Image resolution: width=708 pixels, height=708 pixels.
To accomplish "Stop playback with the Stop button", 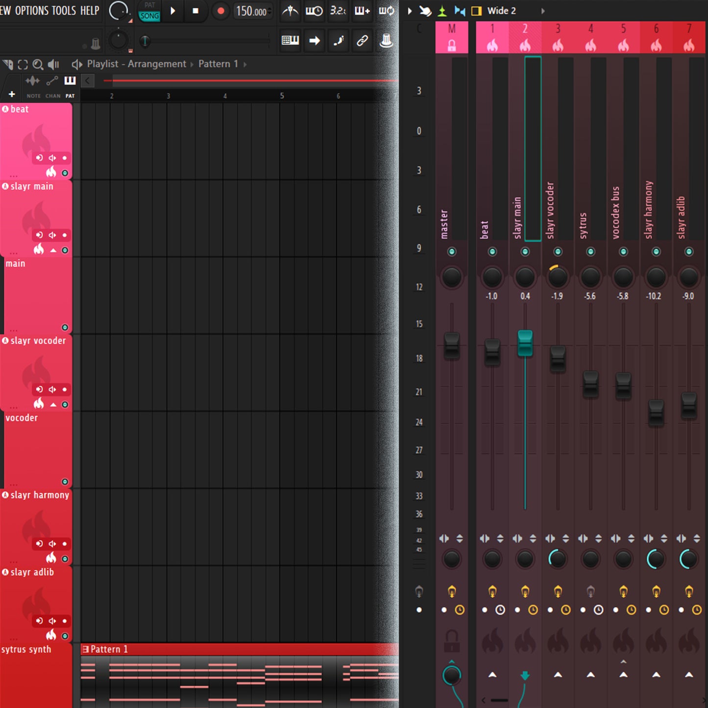I will [x=195, y=11].
